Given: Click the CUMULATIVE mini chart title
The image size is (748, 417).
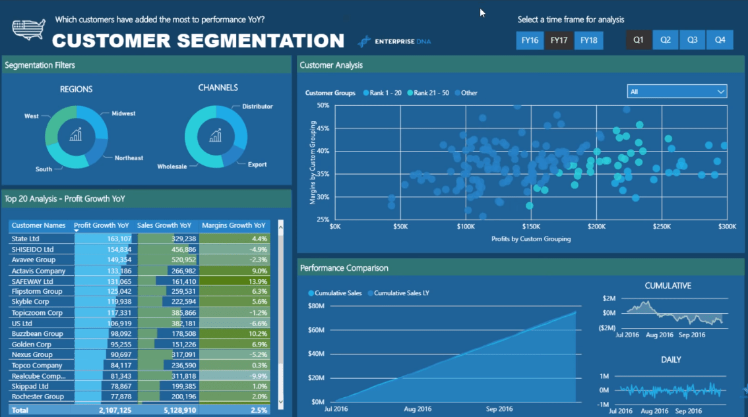Looking at the screenshot, I should click(x=668, y=285).
